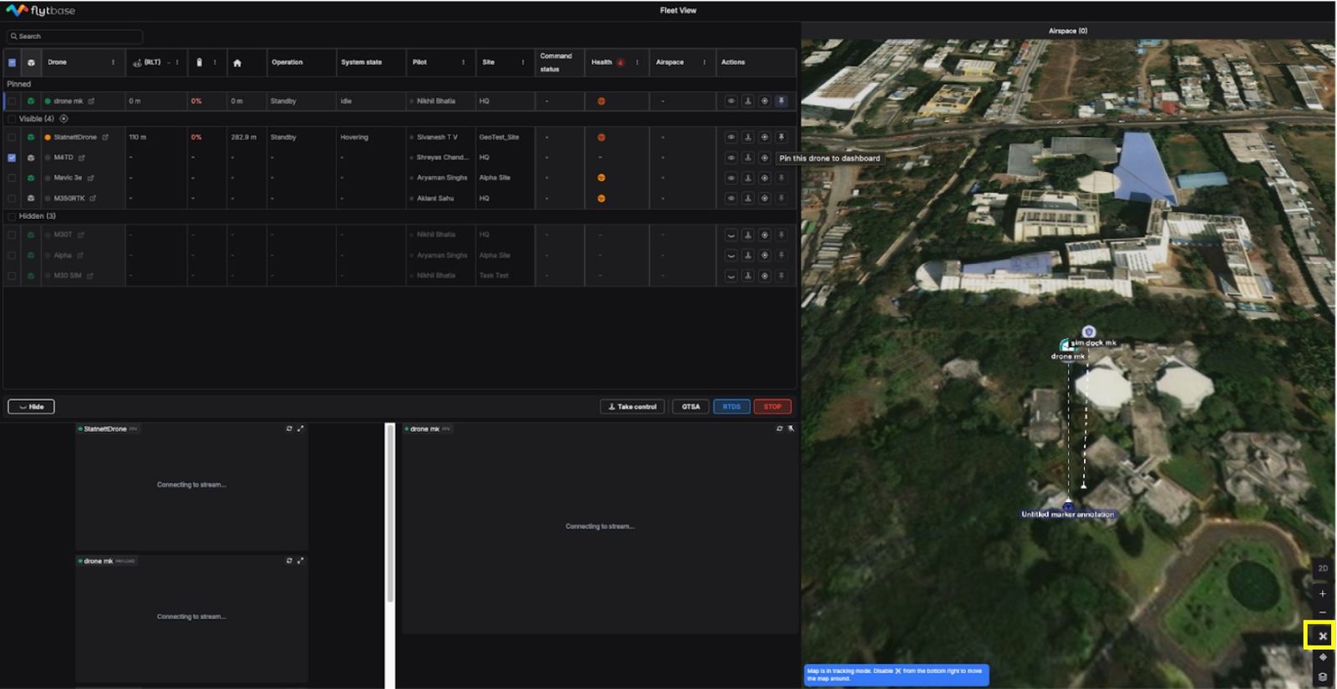This screenshot has width=1337, height=689.
Task: Uncheck the M4TD row checkbox
Action: point(12,158)
